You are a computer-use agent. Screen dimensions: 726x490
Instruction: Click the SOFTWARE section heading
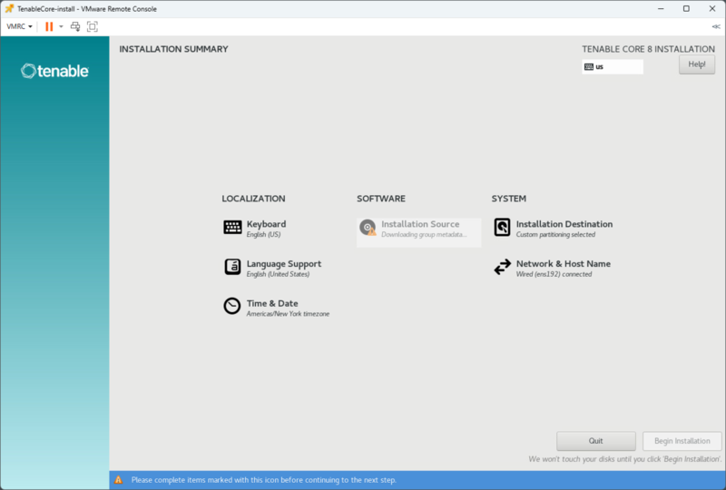[380, 199]
